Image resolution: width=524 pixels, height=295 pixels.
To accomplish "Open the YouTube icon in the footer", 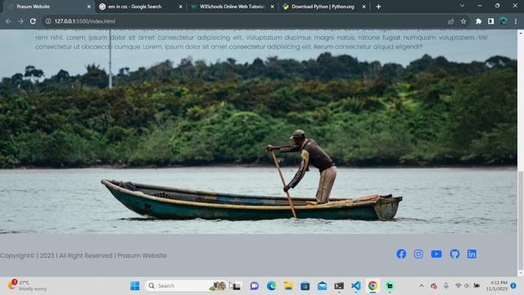I will 436,254.
